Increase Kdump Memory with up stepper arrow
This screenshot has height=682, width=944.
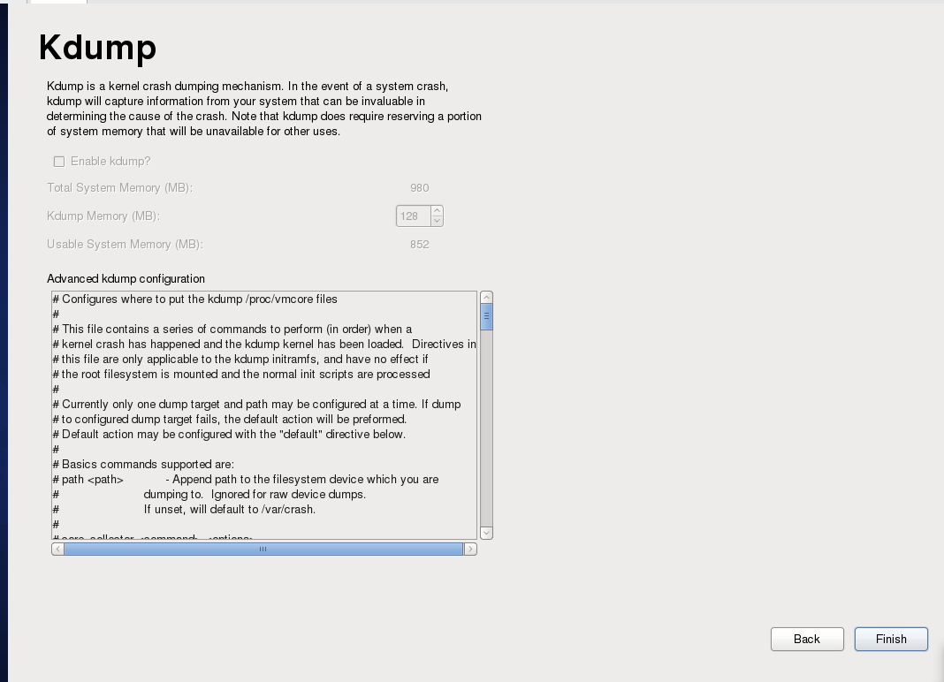438,210
